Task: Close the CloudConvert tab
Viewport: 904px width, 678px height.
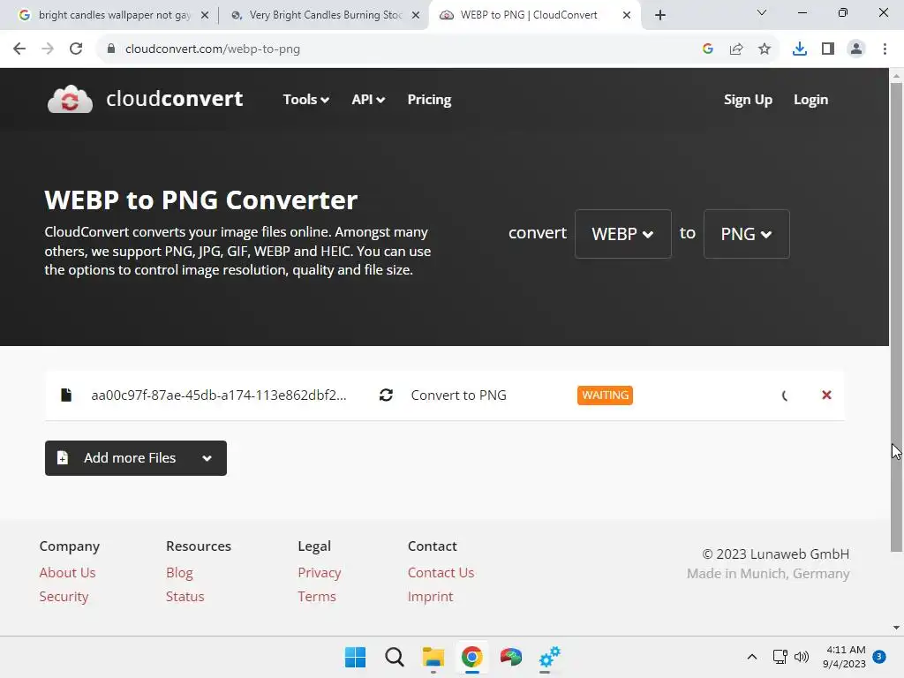Action: [x=627, y=16]
